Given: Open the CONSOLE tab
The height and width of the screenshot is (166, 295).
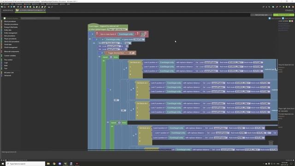Looking at the screenshot, I should [x=289, y=10].
